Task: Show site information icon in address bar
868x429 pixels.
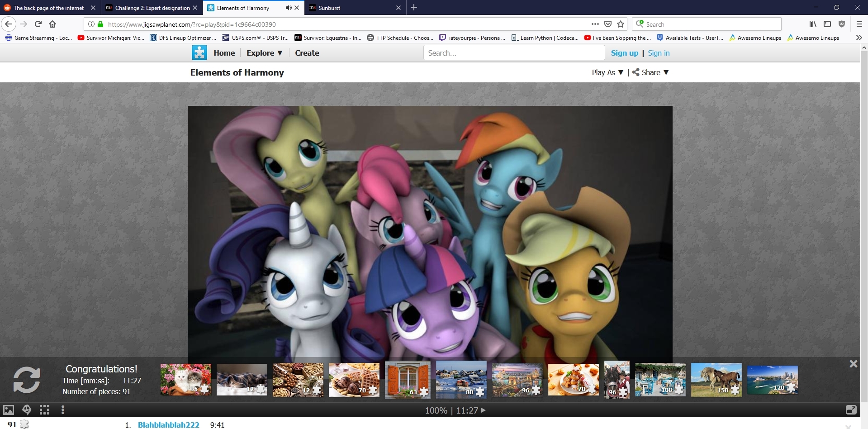Action: pyautogui.click(x=91, y=24)
